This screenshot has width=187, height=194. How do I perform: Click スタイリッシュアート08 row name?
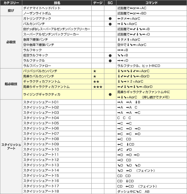click(x=41, y=139)
